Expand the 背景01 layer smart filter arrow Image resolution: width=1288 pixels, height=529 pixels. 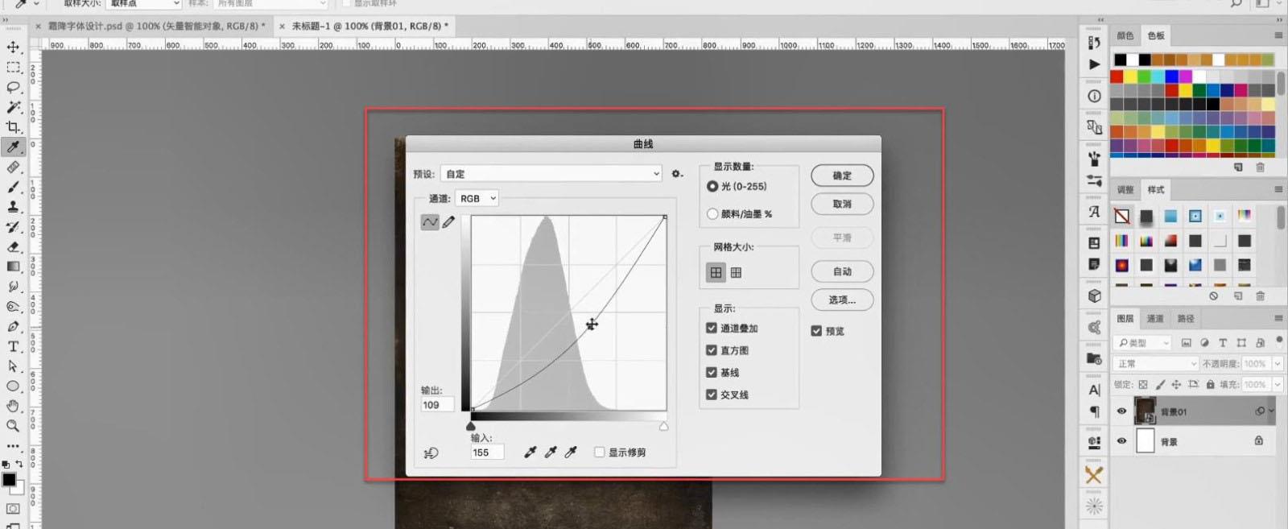[x=1272, y=411]
